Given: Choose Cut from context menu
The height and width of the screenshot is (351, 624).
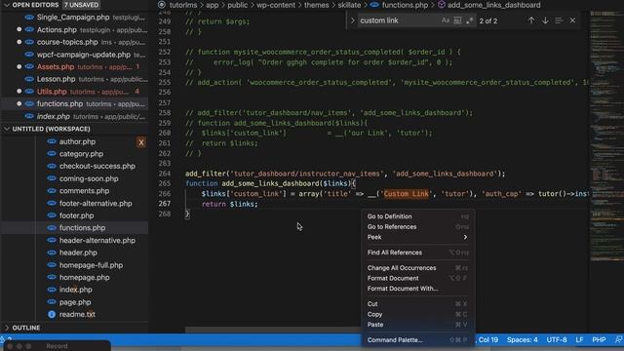Looking at the screenshot, I should click(418, 304).
